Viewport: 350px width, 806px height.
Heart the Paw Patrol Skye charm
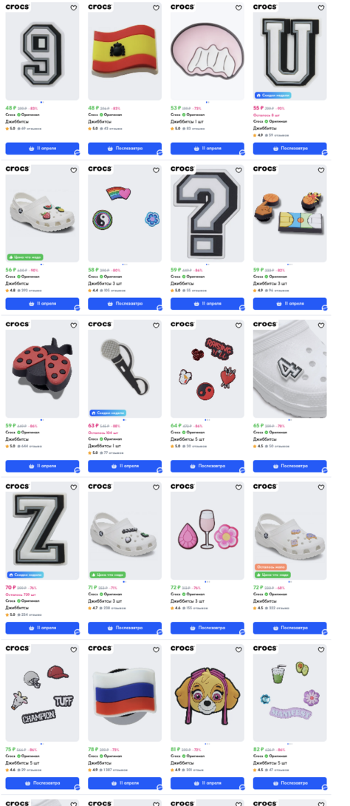(x=239, y=649)
